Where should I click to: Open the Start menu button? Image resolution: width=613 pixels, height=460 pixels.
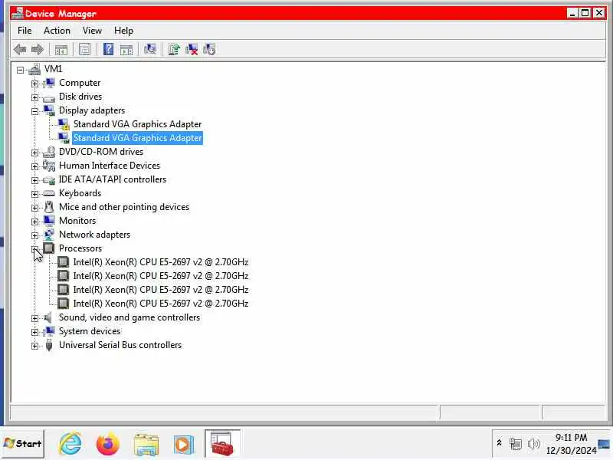click(22, 444)
